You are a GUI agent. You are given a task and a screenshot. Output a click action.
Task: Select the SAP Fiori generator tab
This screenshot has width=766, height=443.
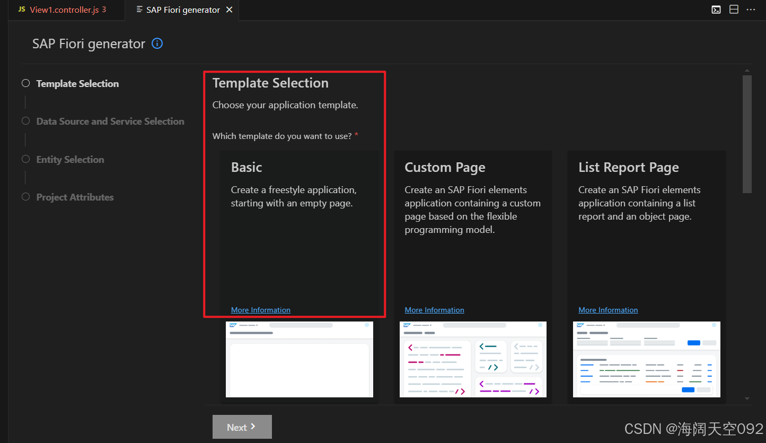coord(182,10)
